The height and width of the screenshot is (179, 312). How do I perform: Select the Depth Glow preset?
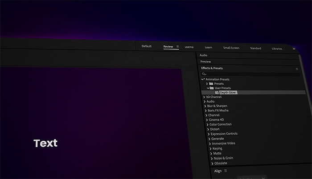pyautogui.click(x=228, y=92)
